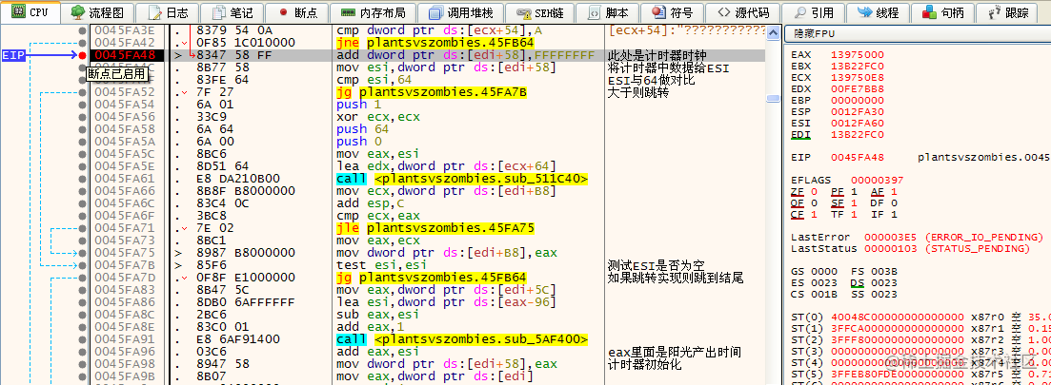
Task: Select ECX register value 139750E8
Action: click(x=858, y=76)
